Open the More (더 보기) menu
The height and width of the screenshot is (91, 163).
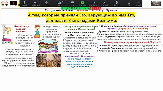(138, 3)
